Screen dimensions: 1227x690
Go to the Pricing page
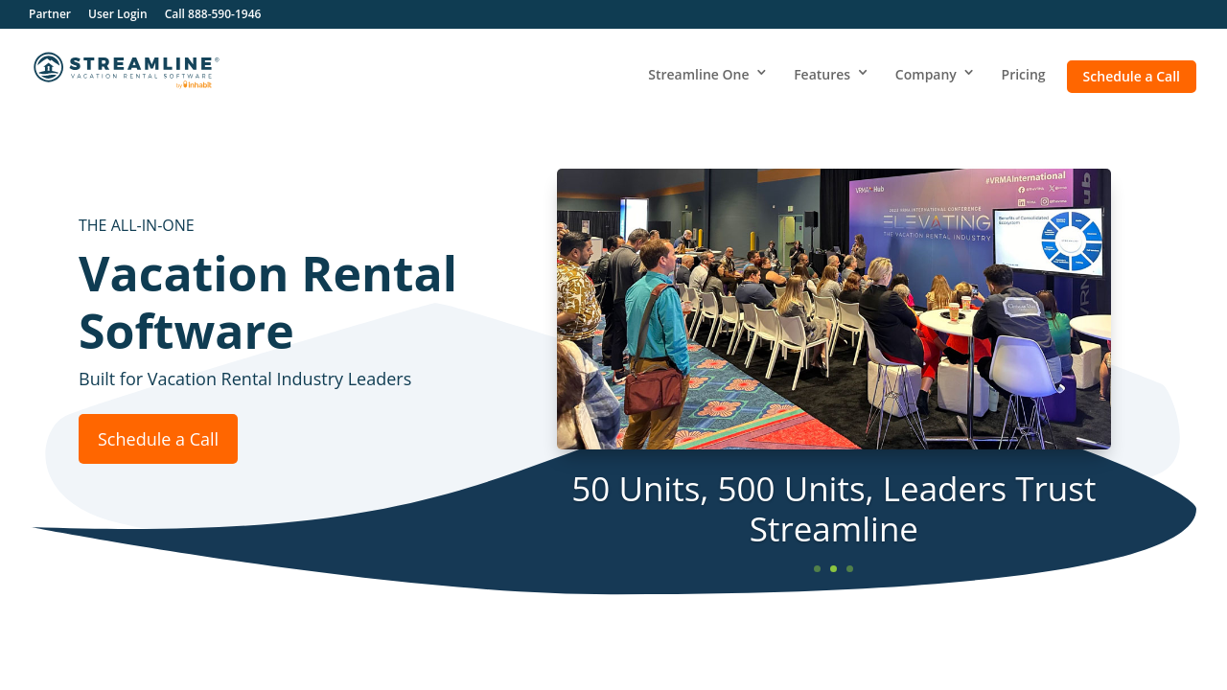(x=1023, y=75)
